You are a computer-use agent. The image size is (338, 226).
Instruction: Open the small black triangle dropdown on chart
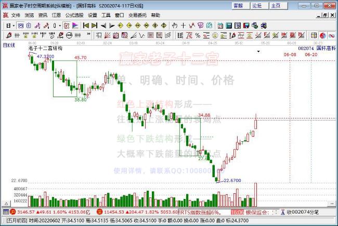(x=258, y=51)
